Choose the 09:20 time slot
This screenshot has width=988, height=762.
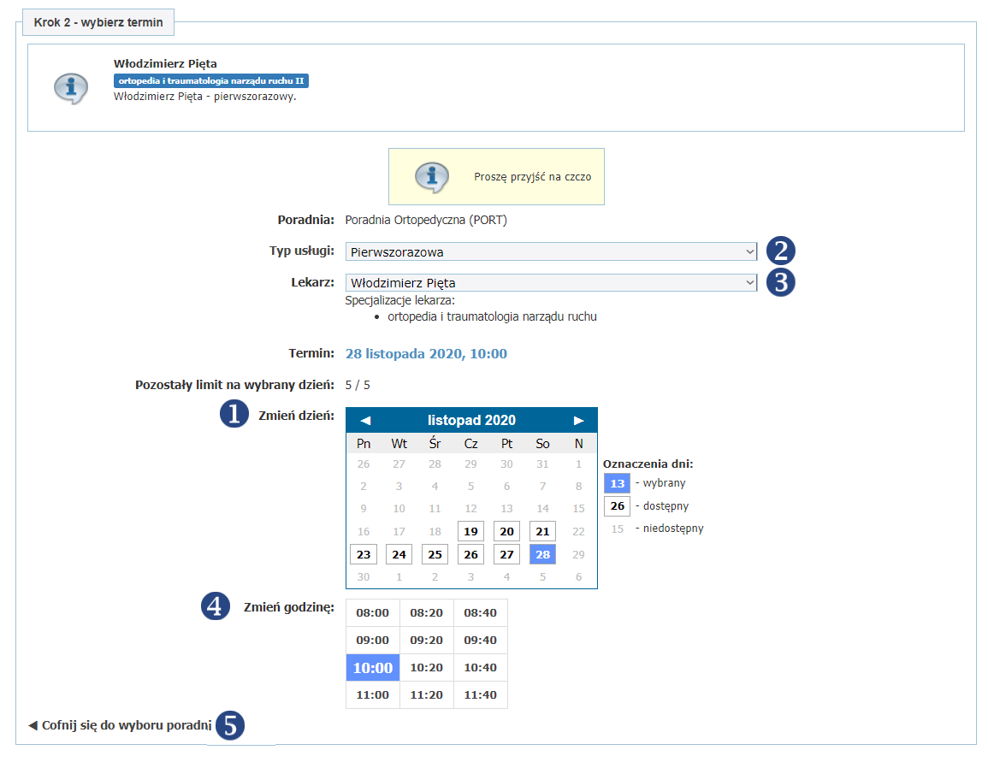pyautogui.click(x=427, y=640)
